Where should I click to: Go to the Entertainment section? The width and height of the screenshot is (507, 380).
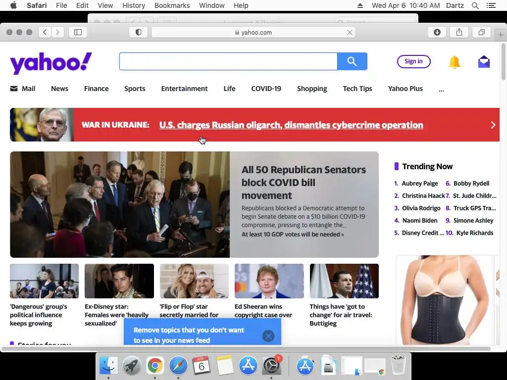pos(184,89)
